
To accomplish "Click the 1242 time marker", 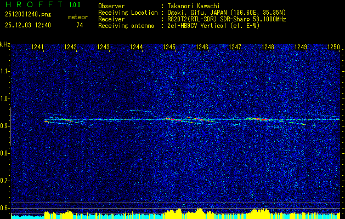I will click(70, 47).
